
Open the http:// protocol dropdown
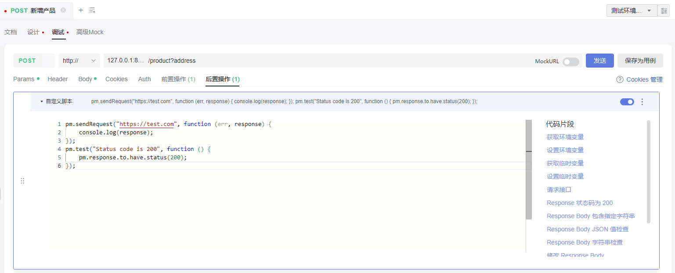[x=79, y=61]
